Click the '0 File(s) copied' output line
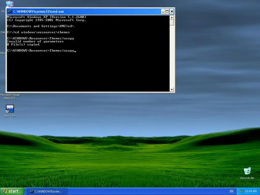260x195 pixels. pyautogui.click(x=23, y=44)
